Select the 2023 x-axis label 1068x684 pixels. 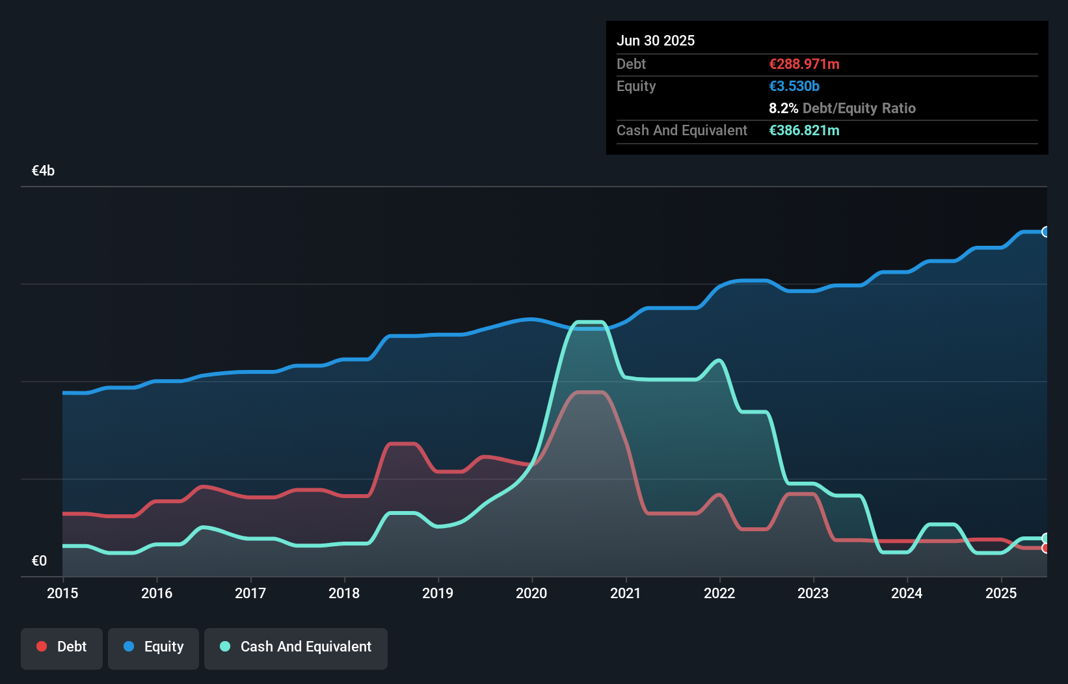pos(813,593)
